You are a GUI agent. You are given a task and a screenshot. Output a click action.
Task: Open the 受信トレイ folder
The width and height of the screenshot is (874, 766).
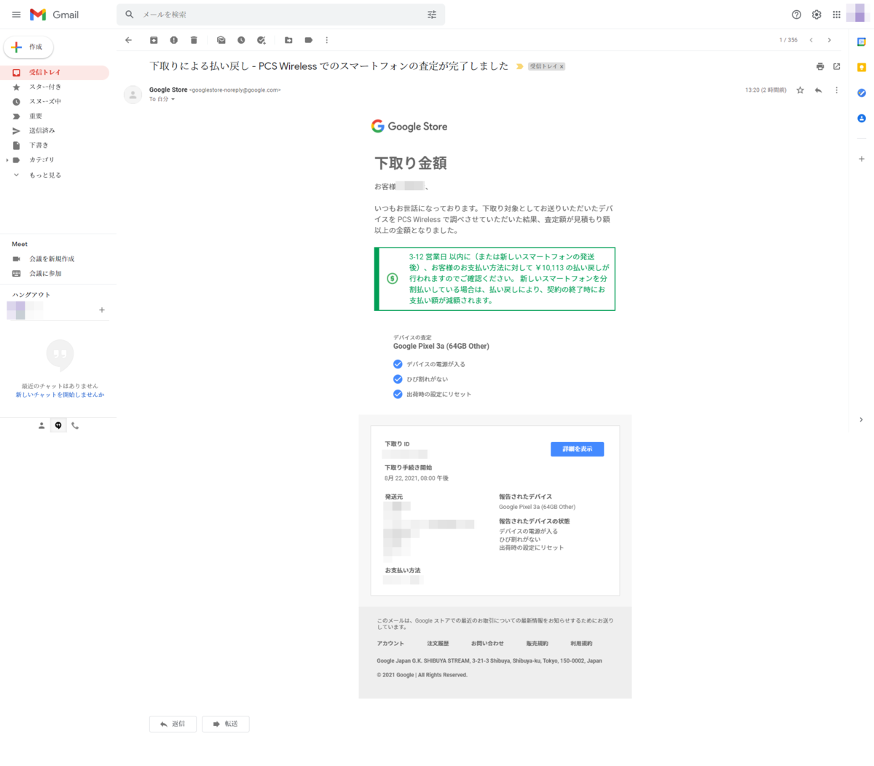[x=55, y=72]
